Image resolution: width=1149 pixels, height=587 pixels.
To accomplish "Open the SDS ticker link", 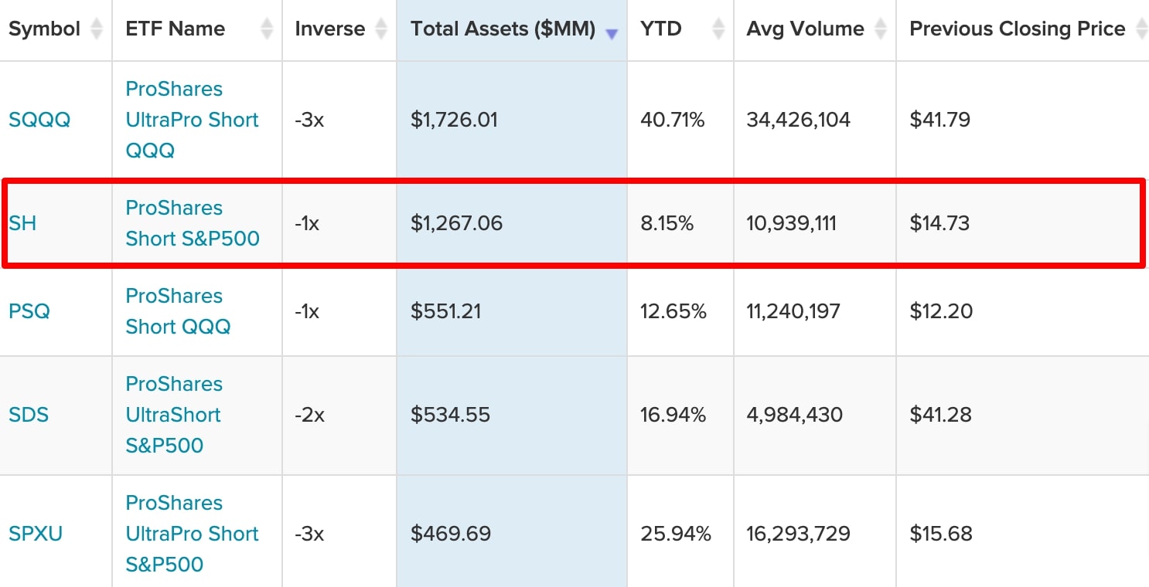I will click(x=29, y=415).
